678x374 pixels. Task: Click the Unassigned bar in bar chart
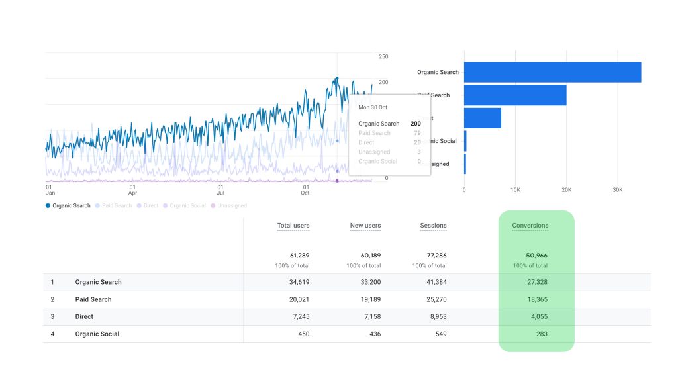point(465,164)
